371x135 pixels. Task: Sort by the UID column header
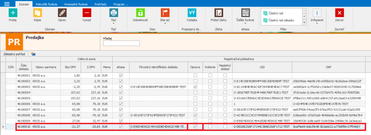coord(262,67)
